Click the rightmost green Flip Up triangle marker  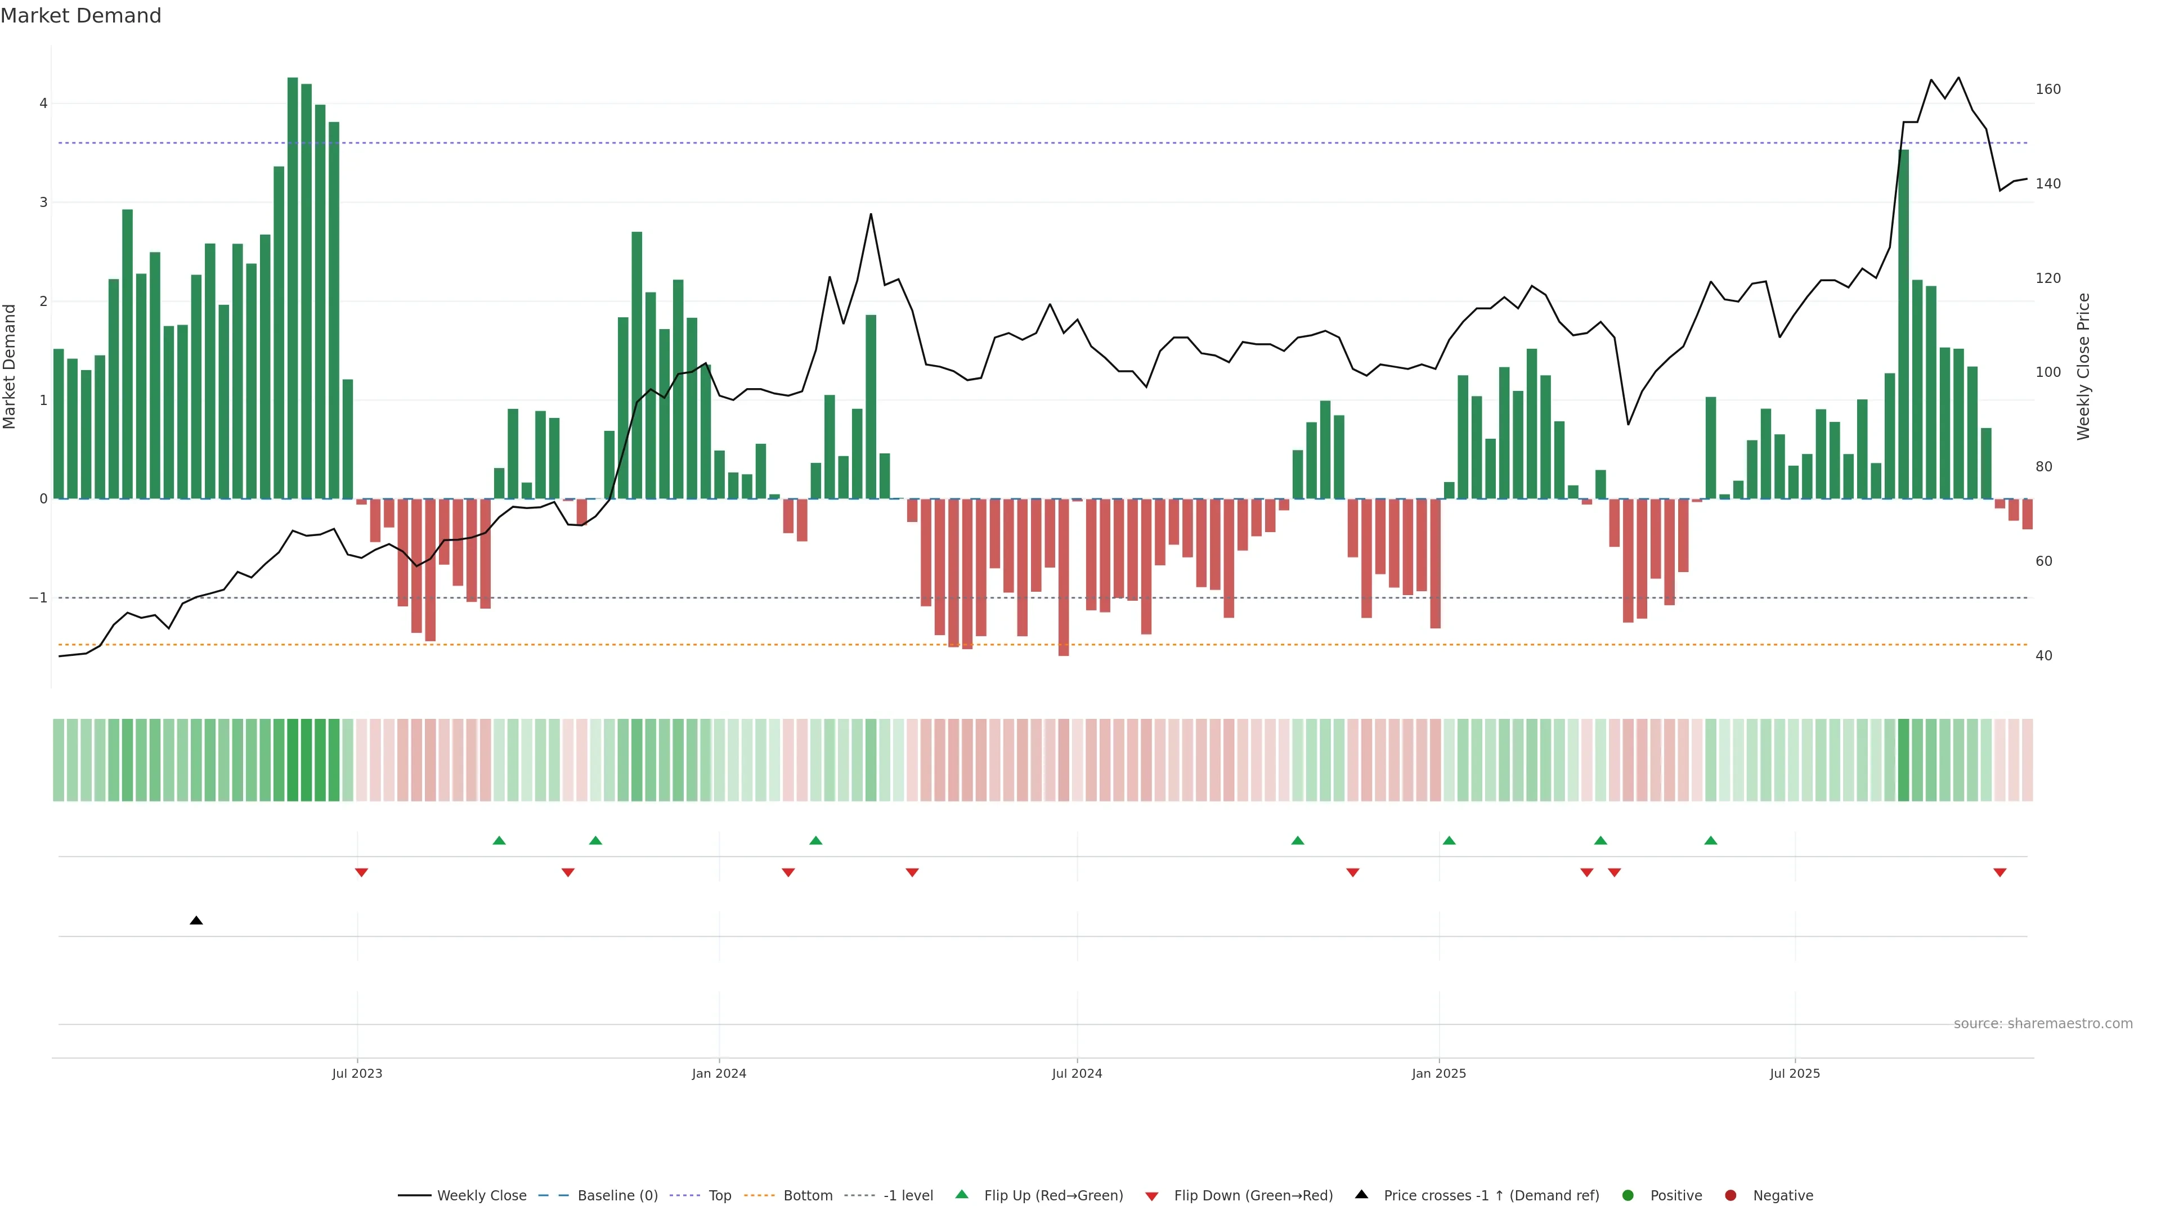pyautogui.click(x=1711, y=840)
